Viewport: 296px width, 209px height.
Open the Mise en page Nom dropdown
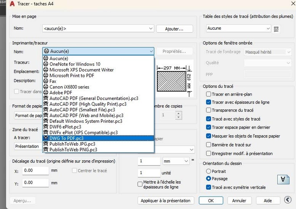(x=98, y=29)
